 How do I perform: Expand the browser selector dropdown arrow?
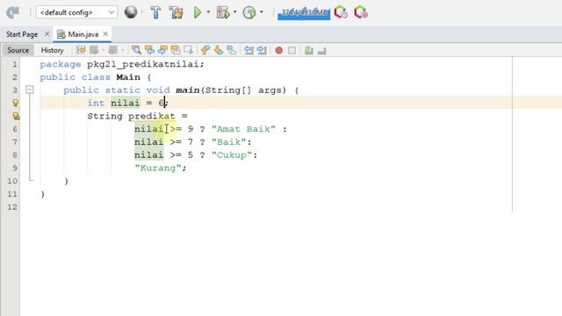(x=142, y=12)
